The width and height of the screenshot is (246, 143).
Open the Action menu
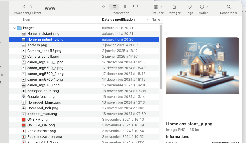pyautogui.click(x=204, y=7)
